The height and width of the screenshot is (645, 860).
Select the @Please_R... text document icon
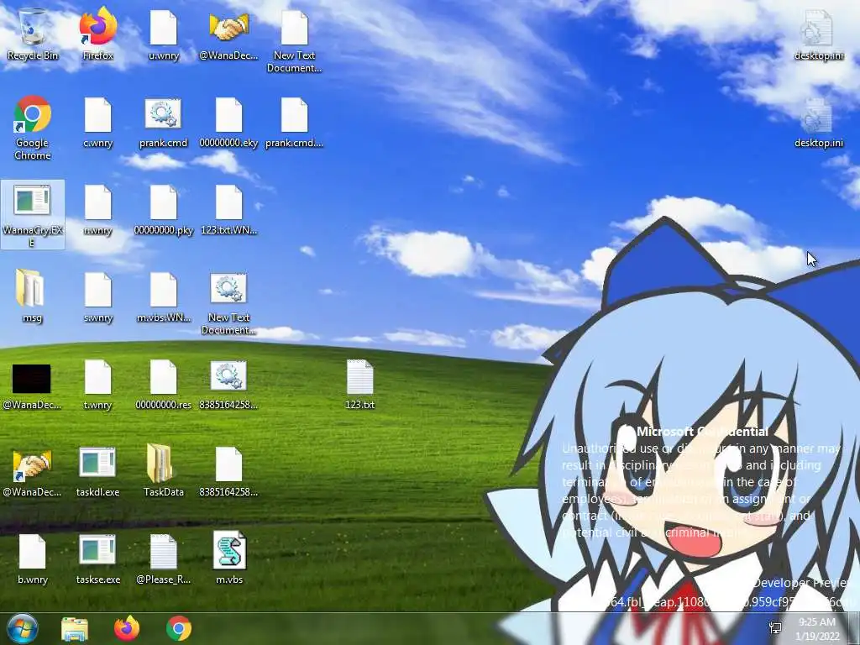point(164,559)
